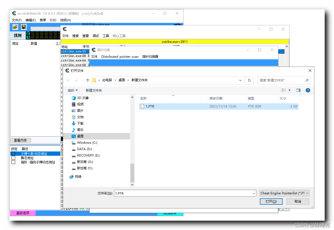Open the 调试 menu in memory viewer

click(96, 36)
